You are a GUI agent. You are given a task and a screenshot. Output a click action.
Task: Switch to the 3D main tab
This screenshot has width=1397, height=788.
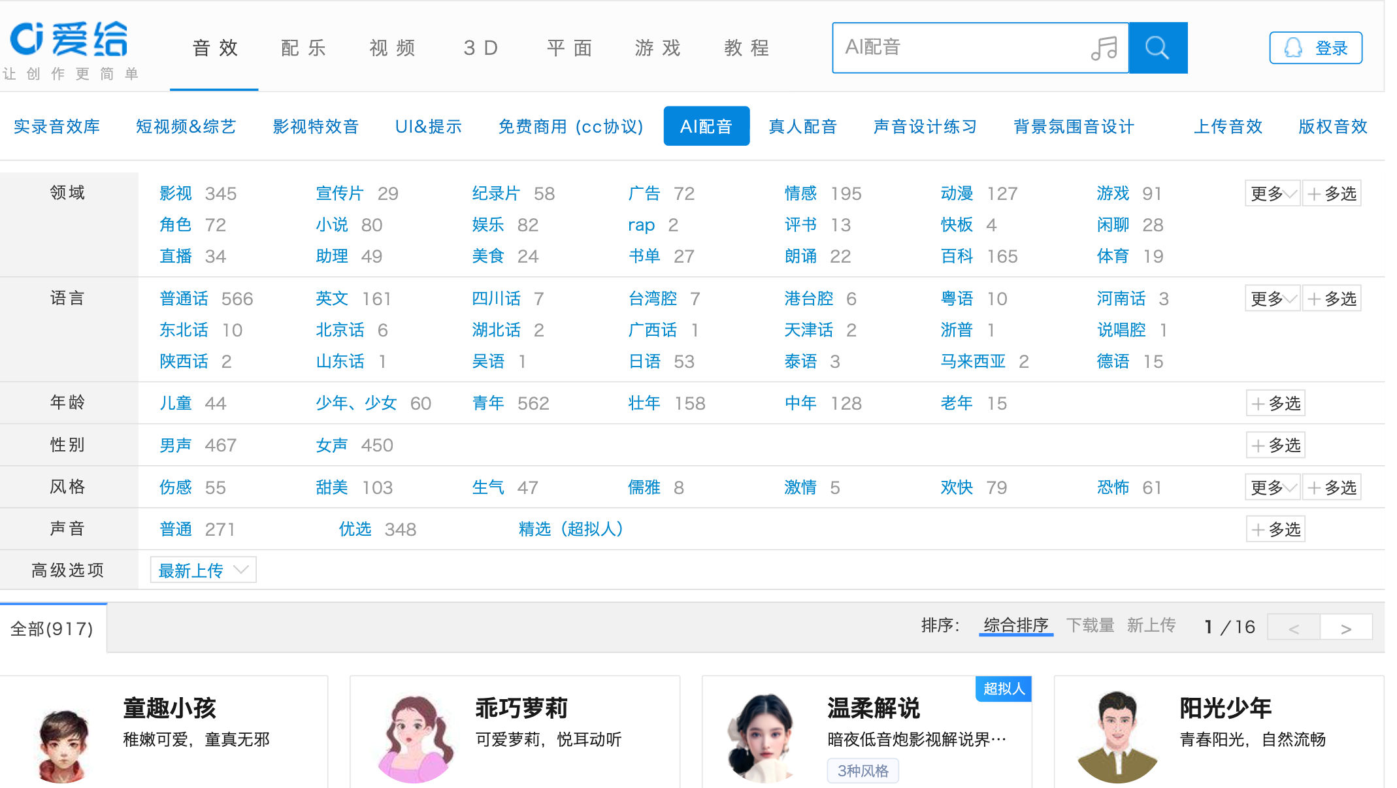[x=481, y=48]
